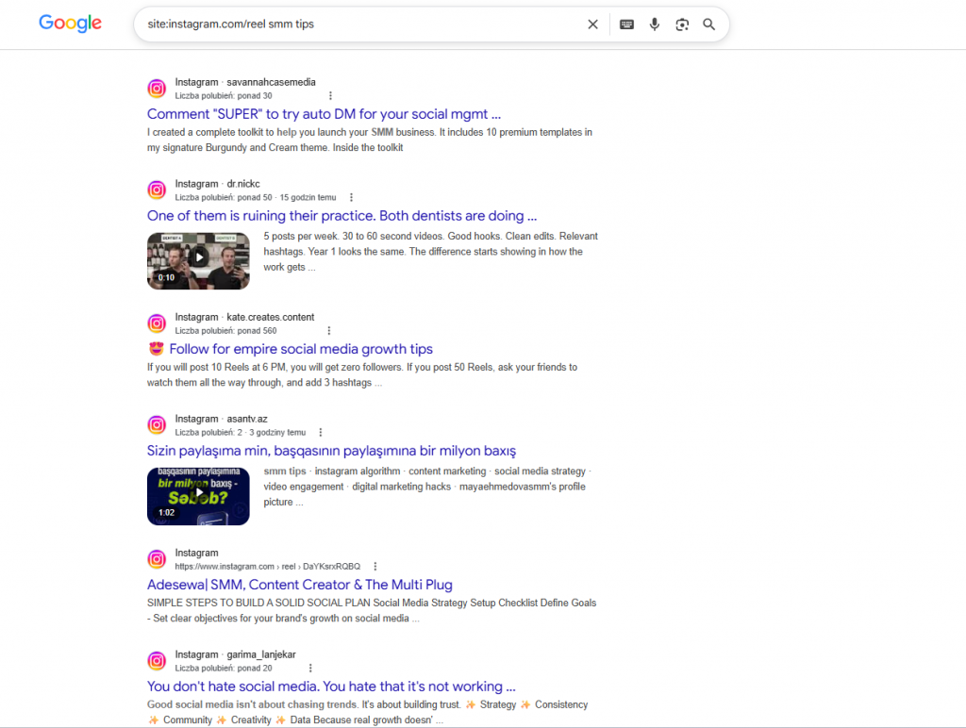Click snippet 'If you will post 10 Reels'
Screen dimensions: 966x728
click(x=362, y=374)
